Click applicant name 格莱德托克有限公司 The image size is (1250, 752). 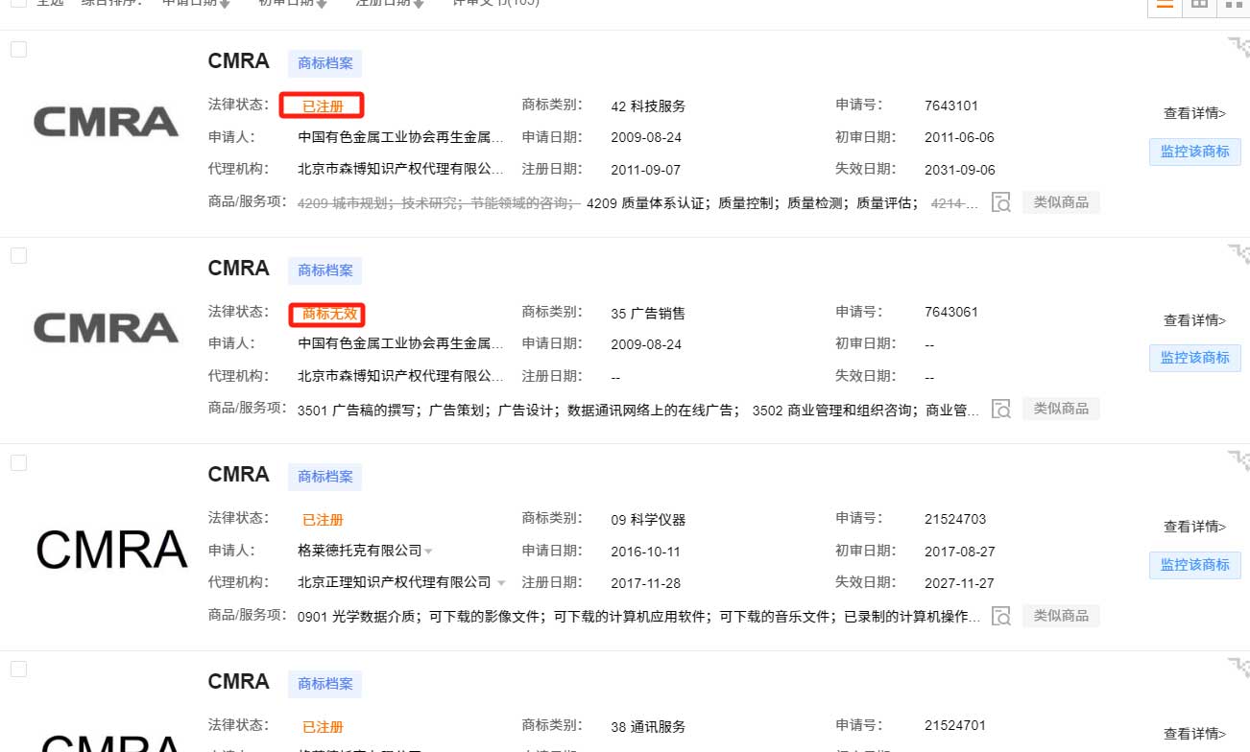click(x=360, y=551)
